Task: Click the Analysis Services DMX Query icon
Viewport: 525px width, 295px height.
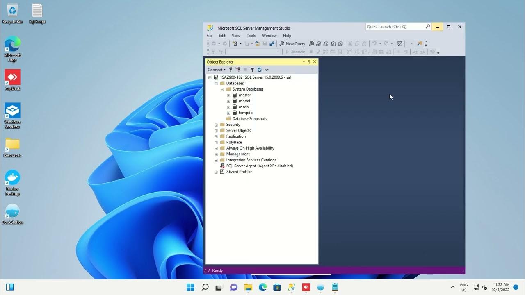Action: click(326, 44)
